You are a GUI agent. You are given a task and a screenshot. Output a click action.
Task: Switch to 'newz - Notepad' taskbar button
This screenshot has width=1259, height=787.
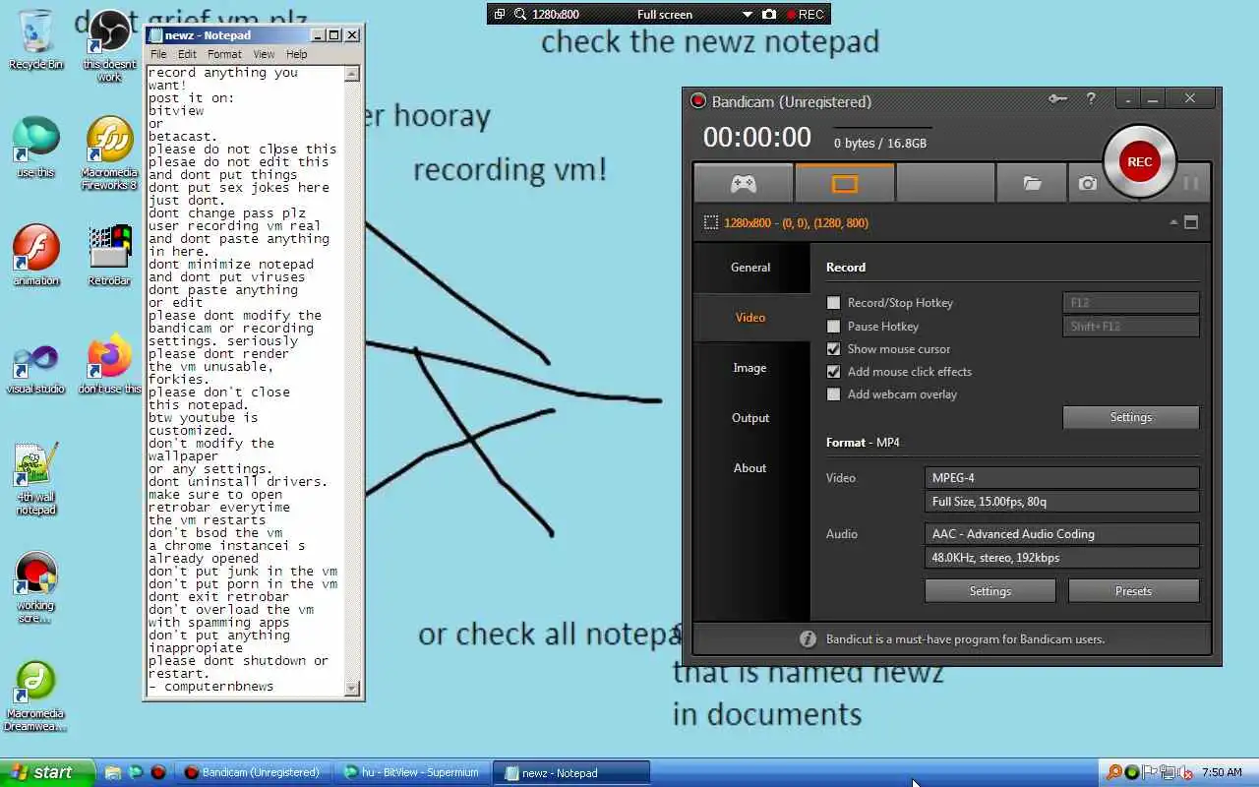coord(571,772)
